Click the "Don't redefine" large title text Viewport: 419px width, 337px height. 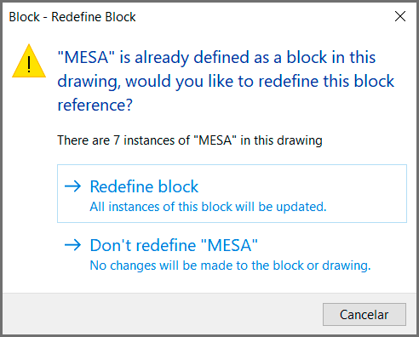pyautogui.click(x=143, y=245)
